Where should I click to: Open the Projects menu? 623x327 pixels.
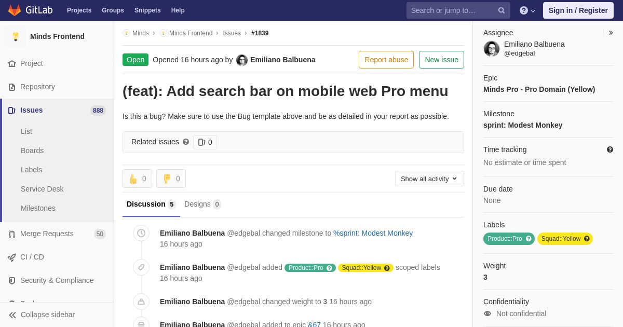point(79,10)
